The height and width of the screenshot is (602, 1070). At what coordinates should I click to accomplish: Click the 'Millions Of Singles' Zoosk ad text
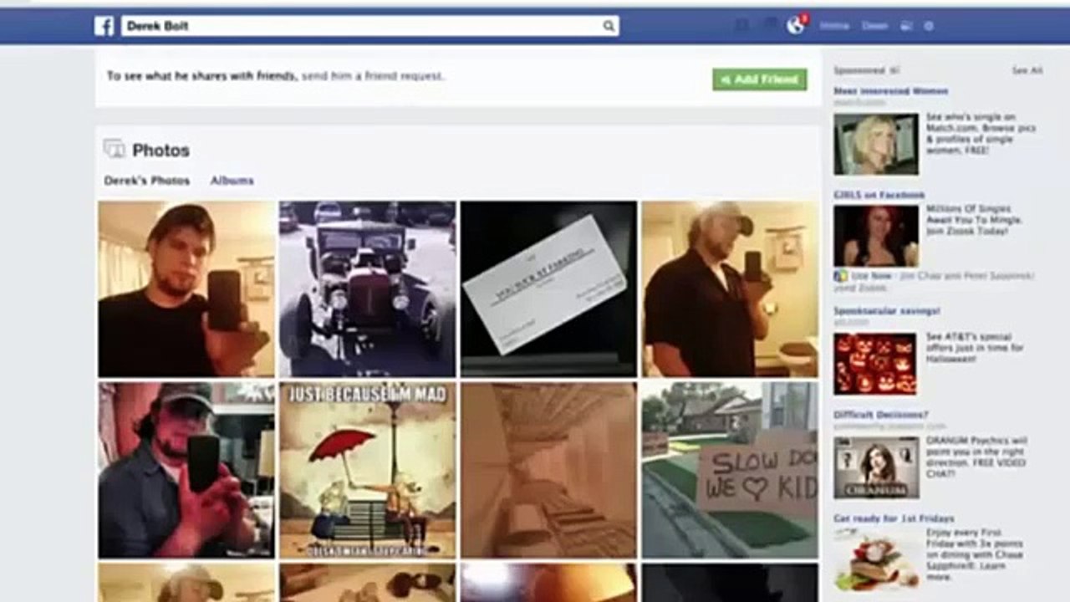[975, 221]
